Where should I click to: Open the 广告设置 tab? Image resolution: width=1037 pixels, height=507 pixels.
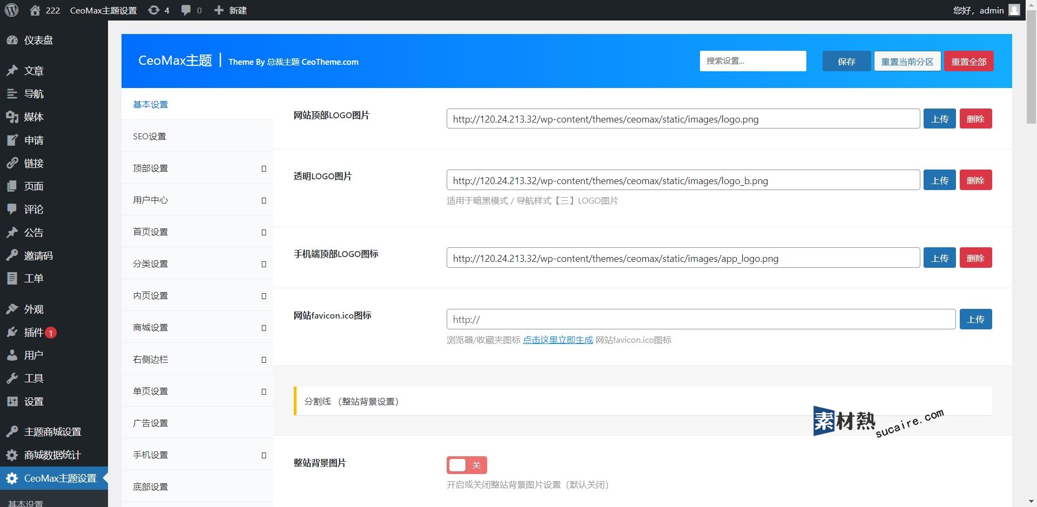197,423
